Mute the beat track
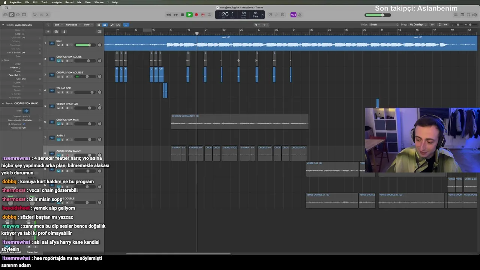This screenshot has height=270, width=480. click(x=58, y=45)
